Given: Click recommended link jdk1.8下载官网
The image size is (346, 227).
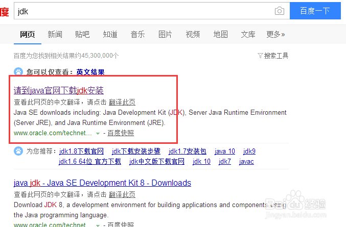Looking at the screenshot, I should [x=81, y=152].
